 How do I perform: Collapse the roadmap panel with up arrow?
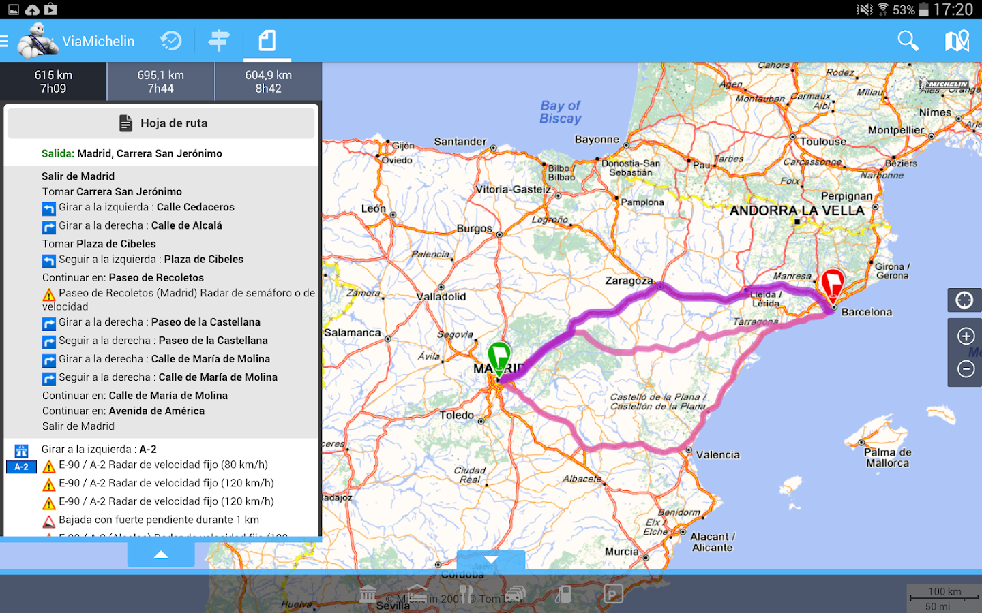click(161, 554)
